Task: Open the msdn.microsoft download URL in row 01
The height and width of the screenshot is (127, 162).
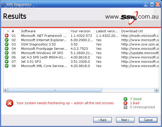Action: (x=140, y=36)
